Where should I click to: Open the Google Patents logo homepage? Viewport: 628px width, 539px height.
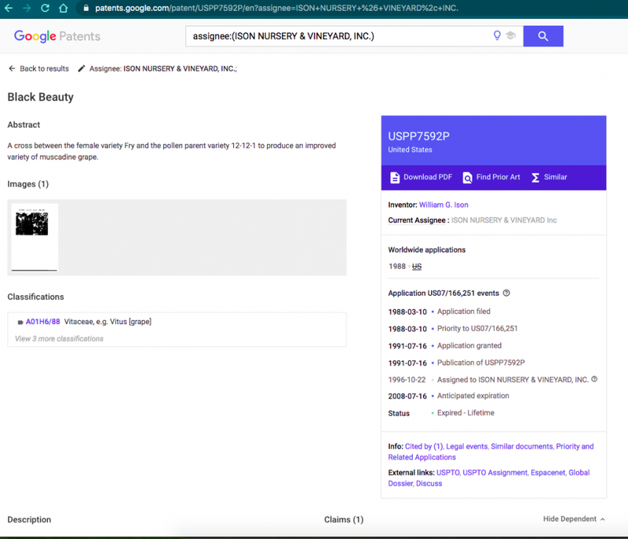point(57,36)
